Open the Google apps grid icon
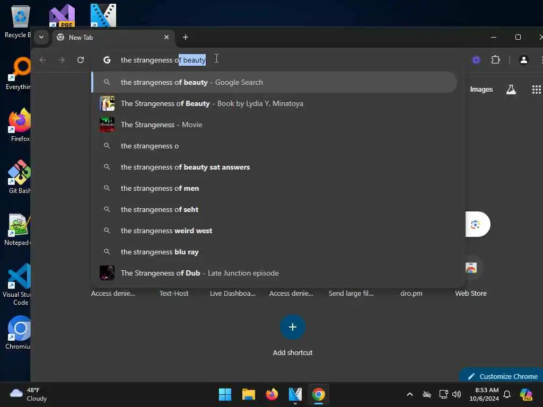543x407 pixels. [536, 89]
